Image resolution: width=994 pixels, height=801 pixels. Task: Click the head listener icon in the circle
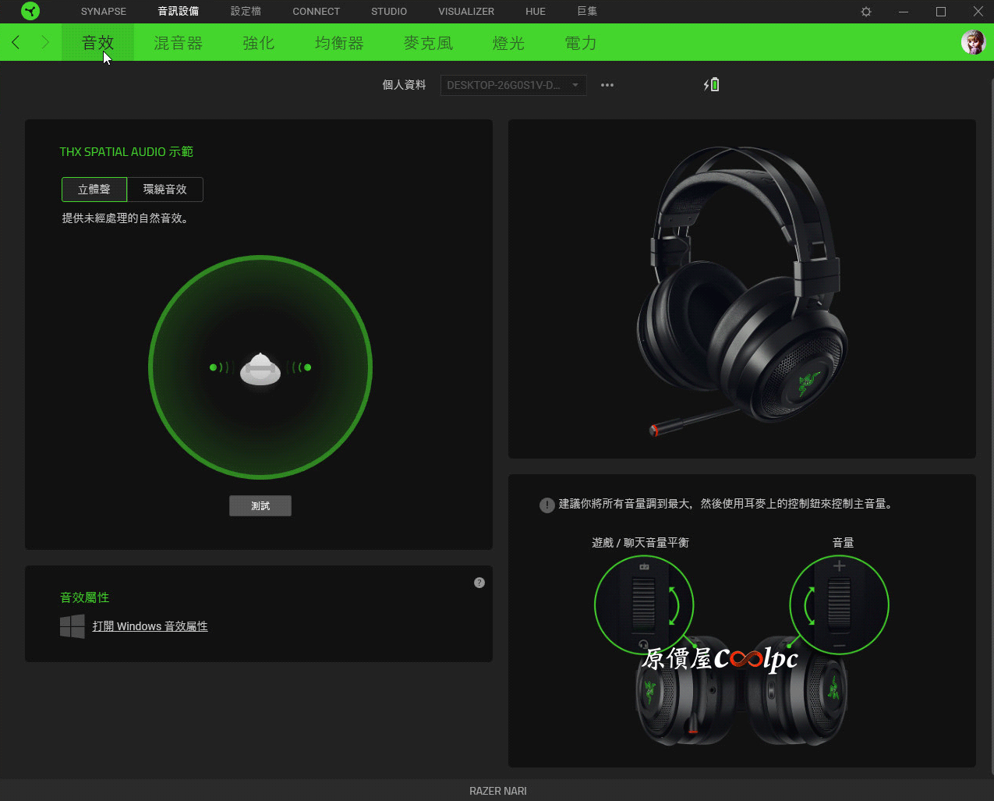260,368
